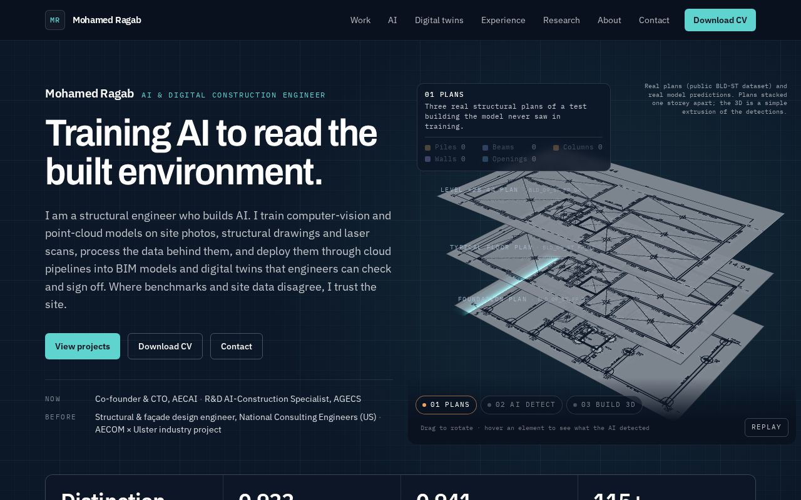This screenshot has width=801, height=500.
Task: Click the Openings legend color swatch
Action: coord(485,159)
